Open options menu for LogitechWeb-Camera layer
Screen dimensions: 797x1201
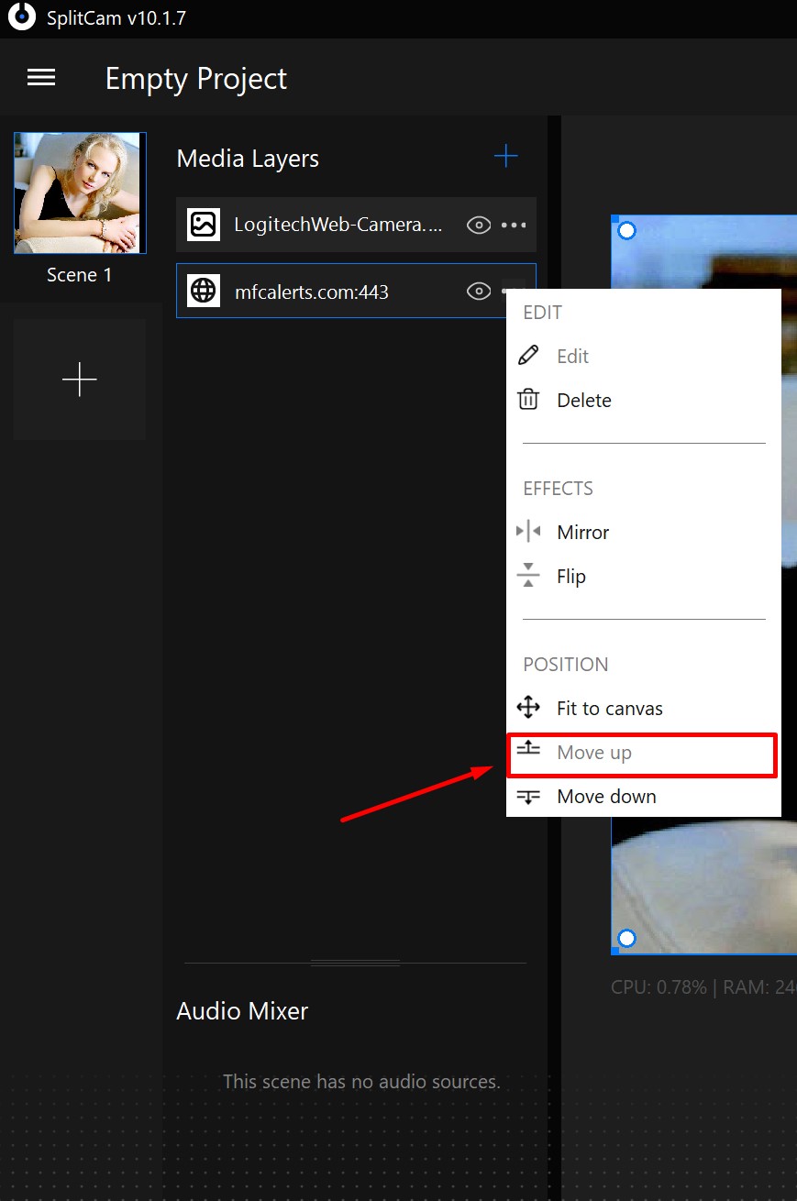514,224
